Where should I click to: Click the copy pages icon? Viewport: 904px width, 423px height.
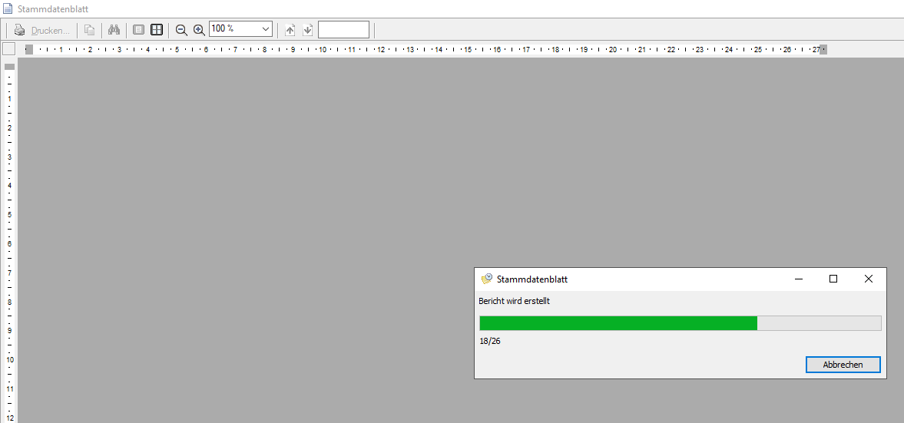[x=90, y=30]
